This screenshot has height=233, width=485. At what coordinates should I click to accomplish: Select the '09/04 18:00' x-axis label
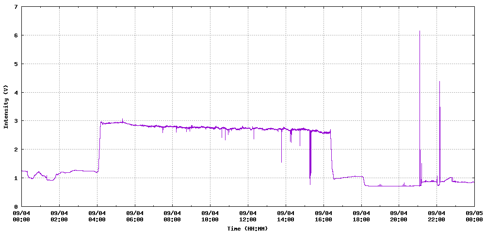[361, 216]
